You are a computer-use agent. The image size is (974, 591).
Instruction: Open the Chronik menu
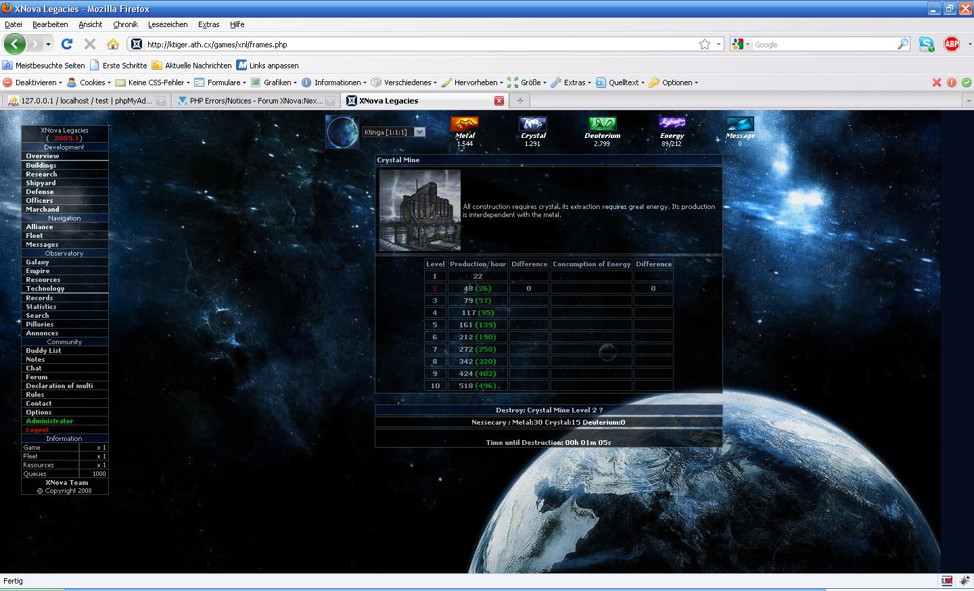click(125, 24)
